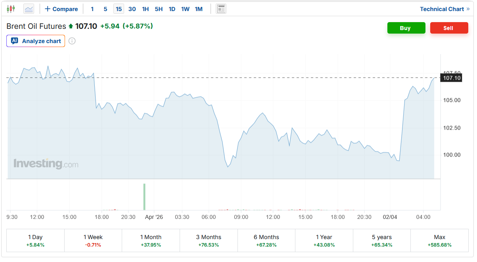The image size is (477, 262).
Task: Switch to the 1H interval
Action: pyautogui.click(x=146, y=9)
